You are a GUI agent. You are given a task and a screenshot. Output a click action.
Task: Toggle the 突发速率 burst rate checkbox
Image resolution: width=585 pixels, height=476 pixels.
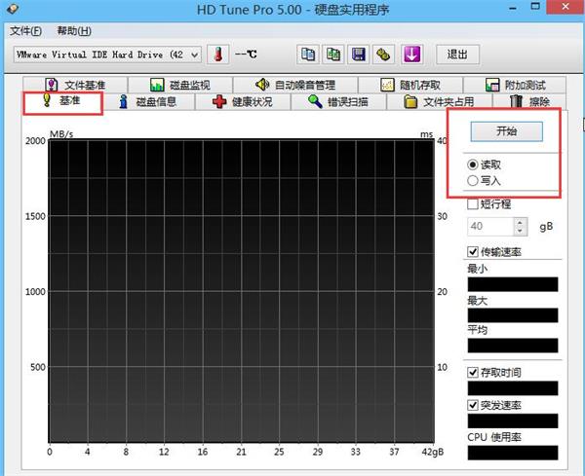point(473,405)
